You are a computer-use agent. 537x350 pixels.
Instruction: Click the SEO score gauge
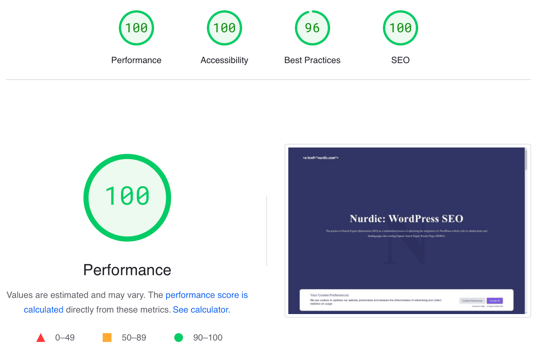(x=401, y=28)
